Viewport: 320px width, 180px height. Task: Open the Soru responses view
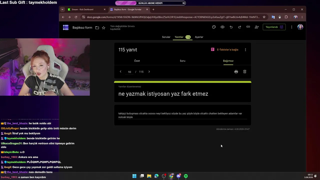click(x=182, y=61)
